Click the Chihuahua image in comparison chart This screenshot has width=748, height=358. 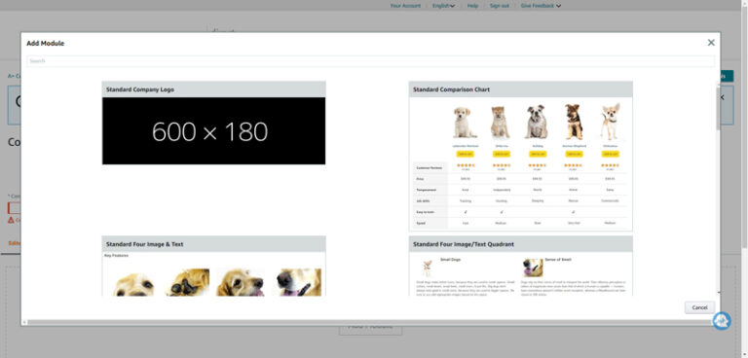coord(610,122)
